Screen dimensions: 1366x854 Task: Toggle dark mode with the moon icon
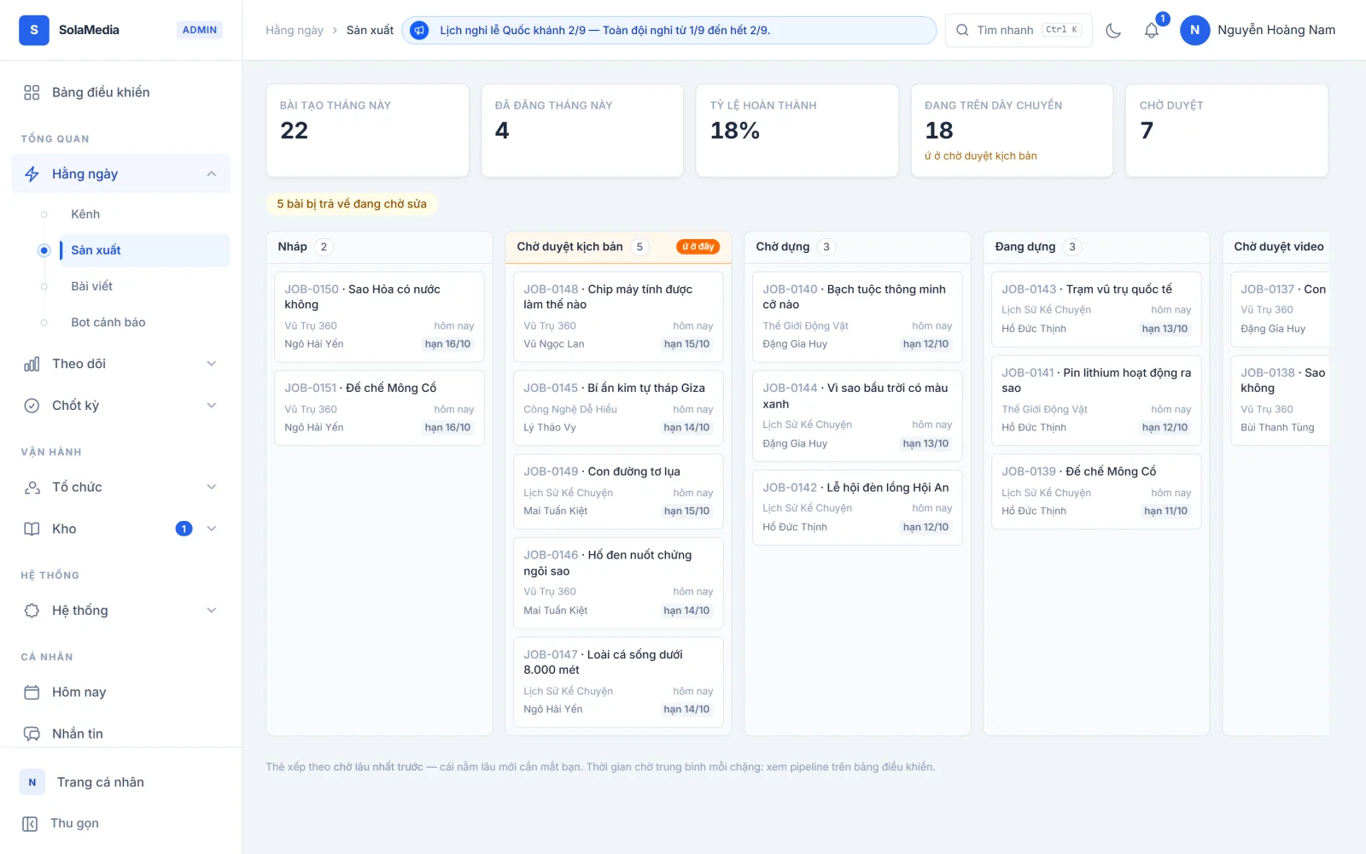[1113, 30]
